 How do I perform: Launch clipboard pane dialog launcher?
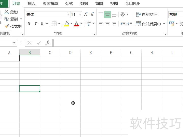22,34
